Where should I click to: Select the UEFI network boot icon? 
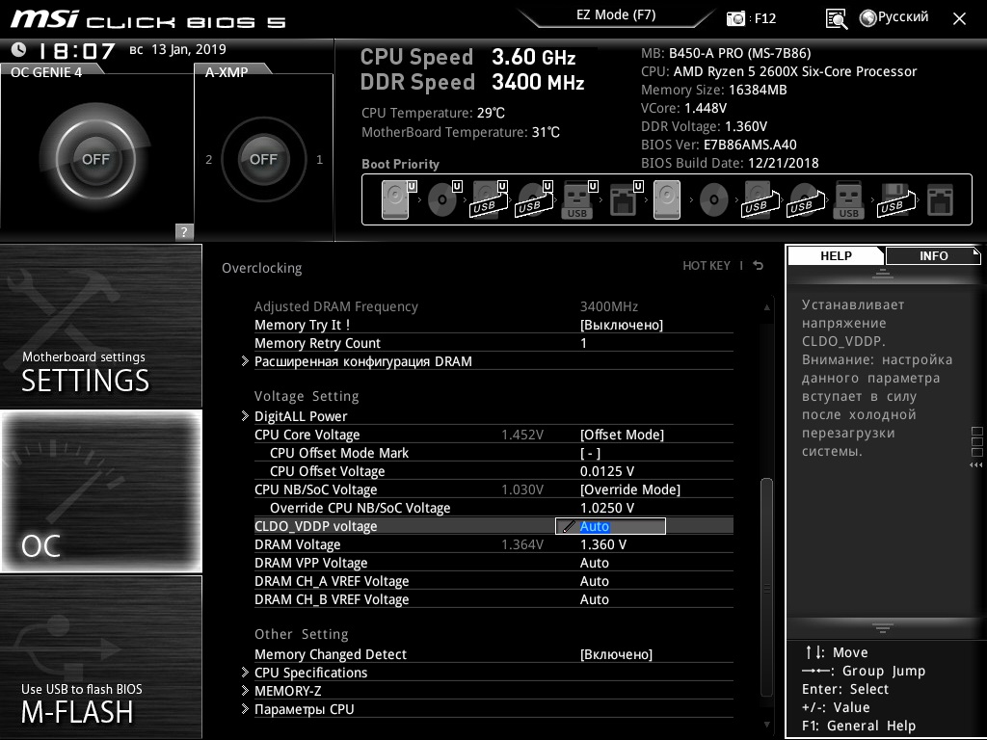click(626, 199)
